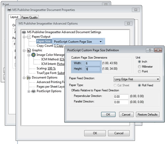Switch to the Layout tab
The image size is (165, 144).
coord(14,17)
